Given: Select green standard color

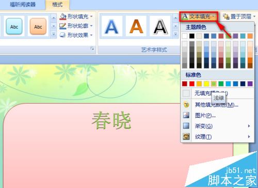Looking at the screenshot, I should click(221, 84).
